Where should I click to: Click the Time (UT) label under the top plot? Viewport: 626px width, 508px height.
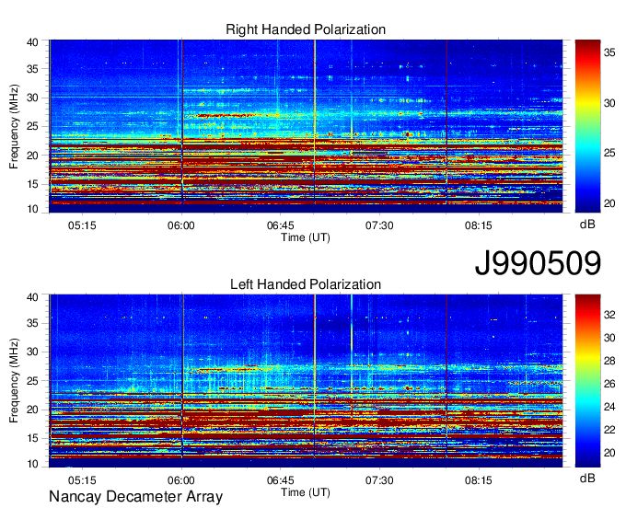click(x=306, y=237)
